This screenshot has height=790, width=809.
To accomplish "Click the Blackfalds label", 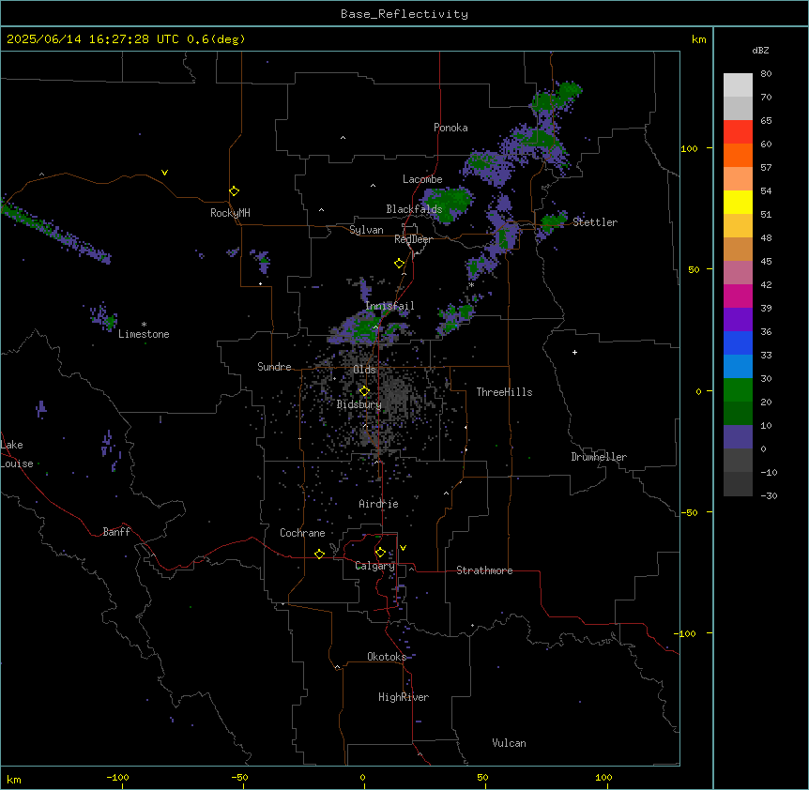I will pos(414,209).
